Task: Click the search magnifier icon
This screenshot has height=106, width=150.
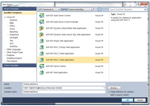Action: [x=145, y=10]
